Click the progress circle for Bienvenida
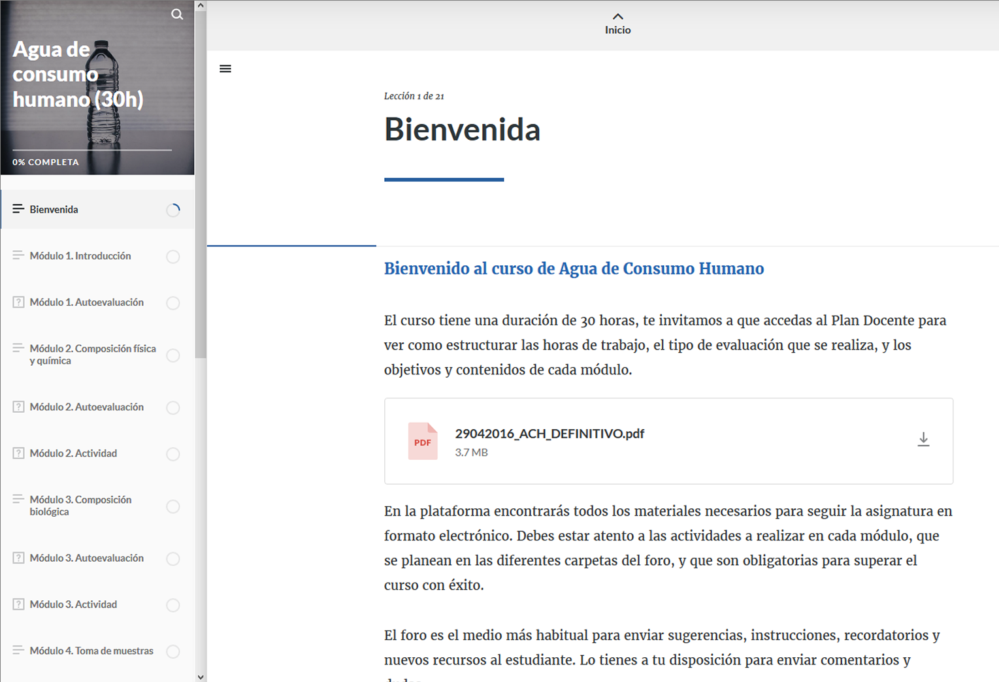This screenshot has width=999, height=682. tap(173, 210)
